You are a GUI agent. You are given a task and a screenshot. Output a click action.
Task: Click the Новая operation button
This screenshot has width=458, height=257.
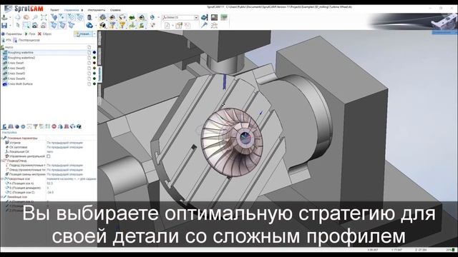click(x=83, y=34)
